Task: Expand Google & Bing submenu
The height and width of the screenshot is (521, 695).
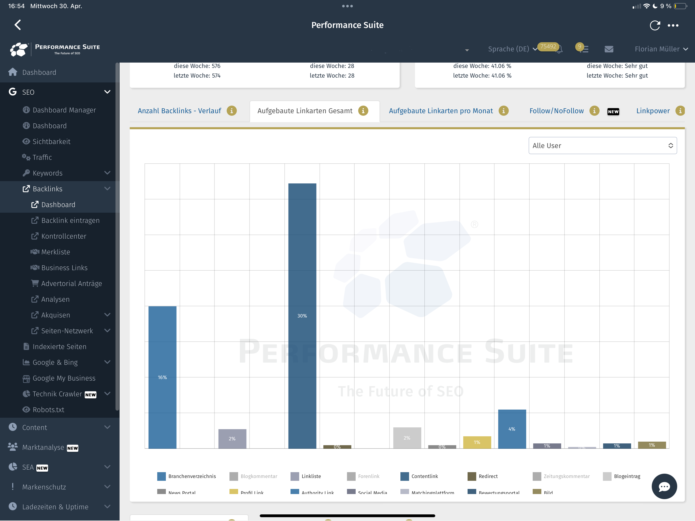Action: coord(107,362)
